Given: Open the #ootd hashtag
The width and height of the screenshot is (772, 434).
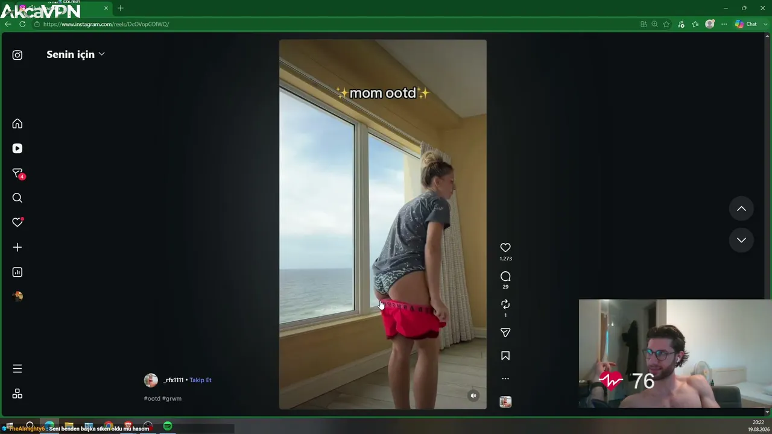Looking at the screenshot, I should tap(152, 398).
